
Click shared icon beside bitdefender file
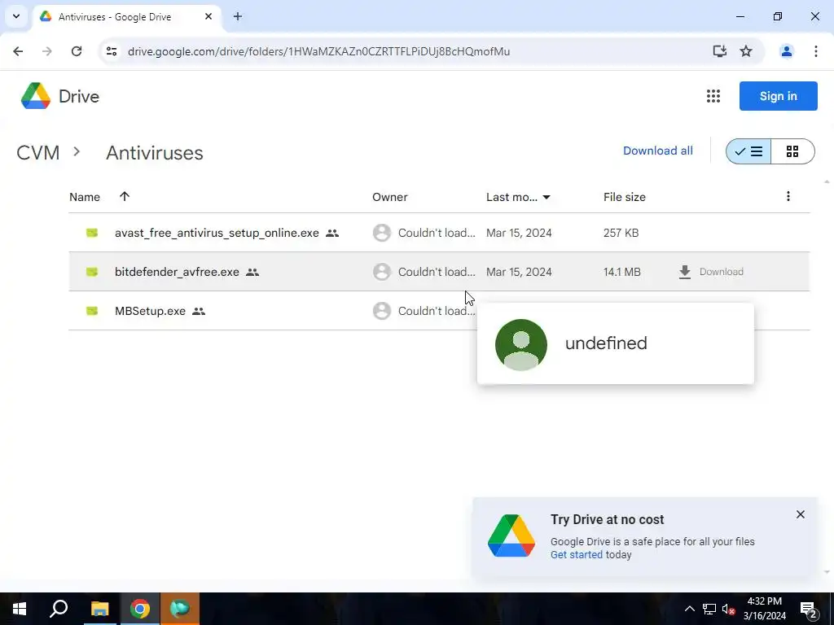coord(252,272)
